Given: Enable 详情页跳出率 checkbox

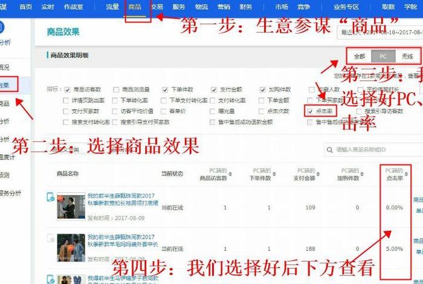Looking at the screenshot, I should pos(65,100).
